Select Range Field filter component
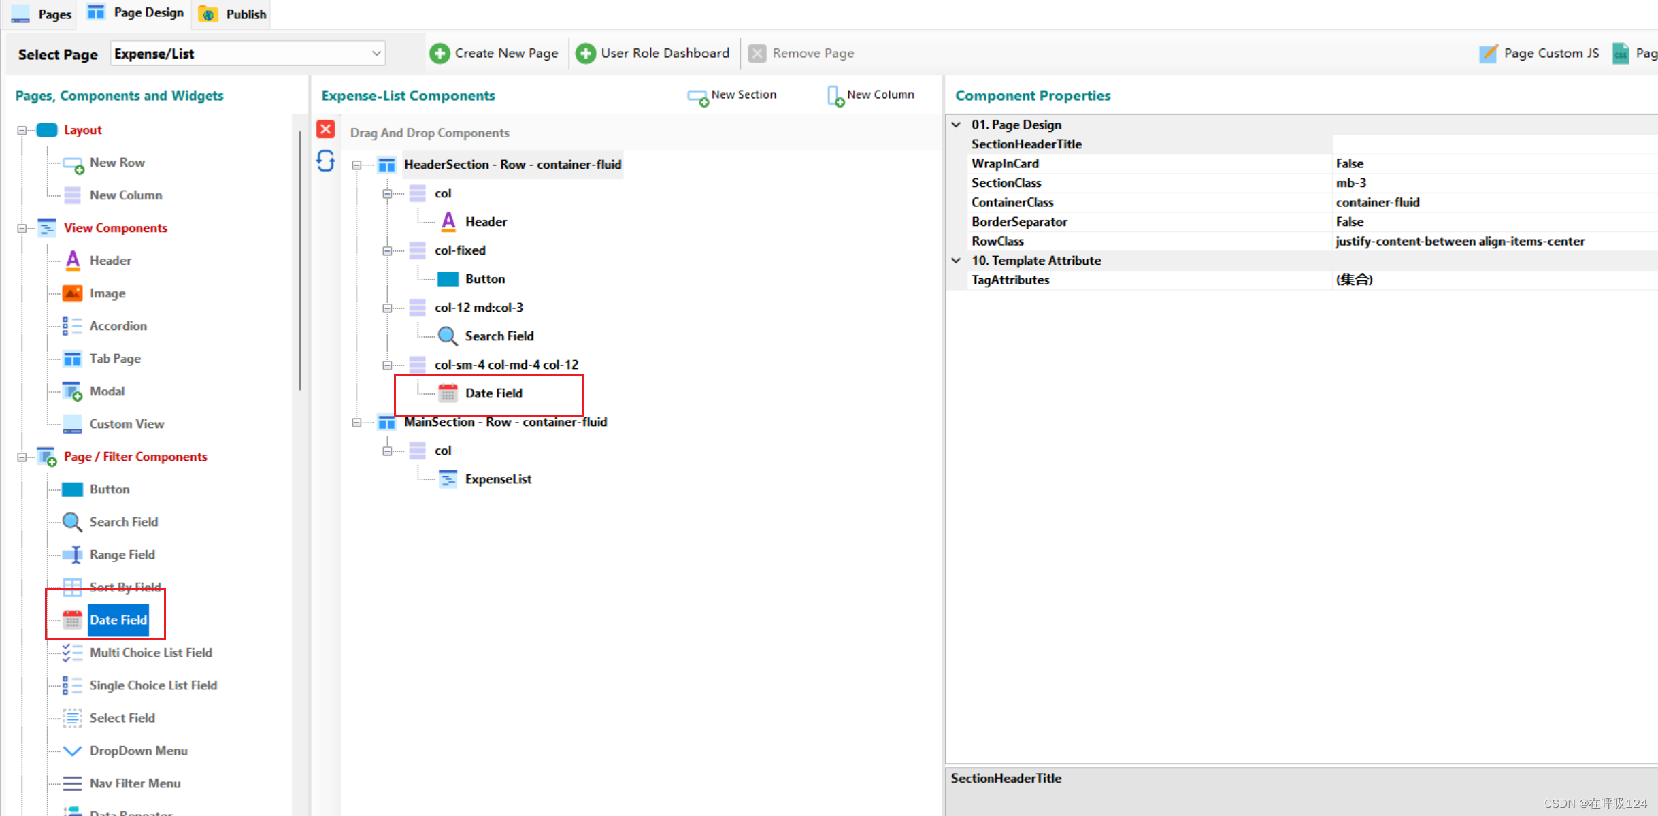The width and height of the screenshot is (1658, 816). (x=122, y=555)
